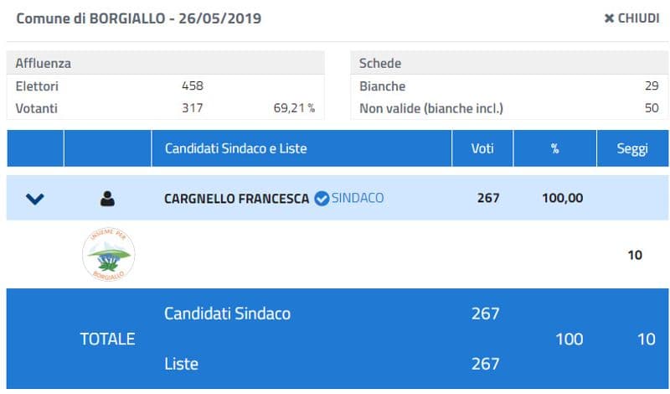Click the Candidati Sindaco e Liste header
Screen dimensions: 670x394
pos(235,148)
